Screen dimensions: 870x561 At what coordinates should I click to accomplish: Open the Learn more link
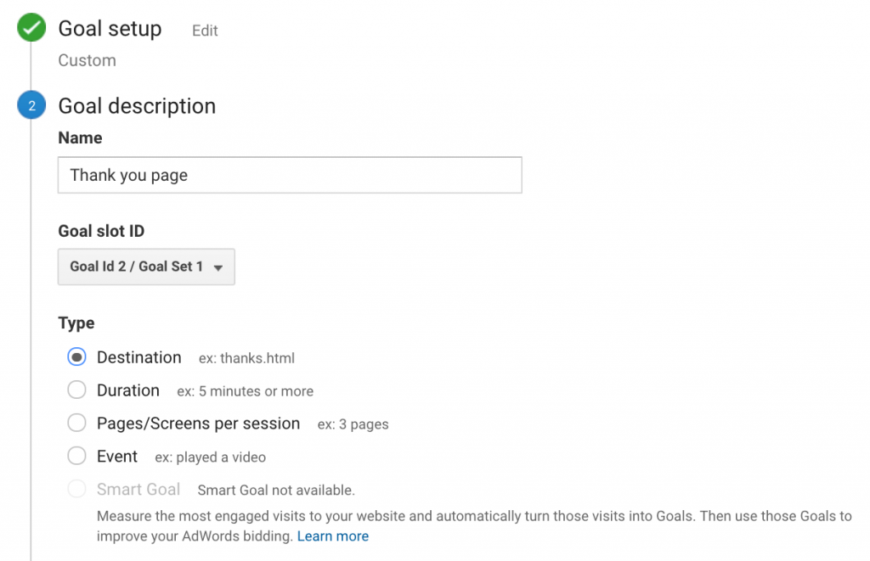tap(333, 536)
